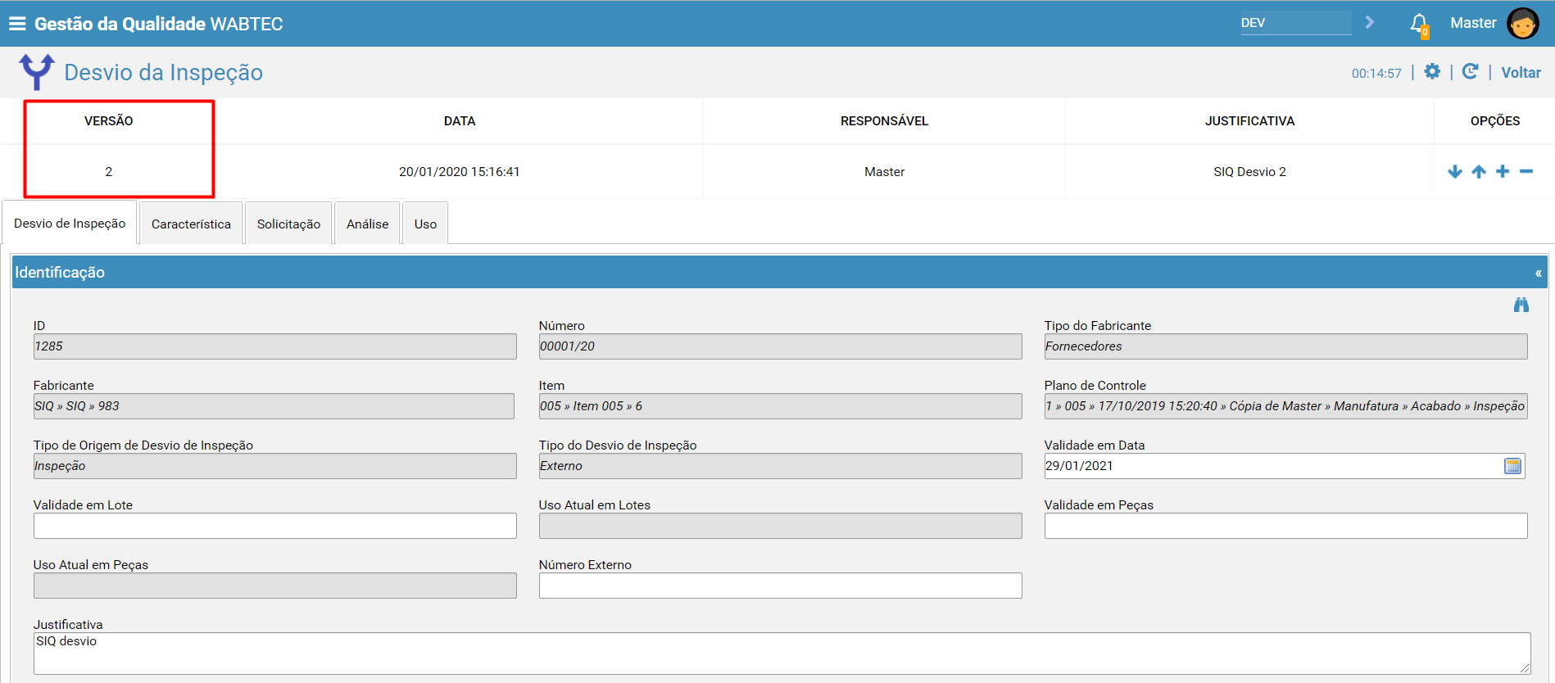Click the Validade em Peças field

1285,526
